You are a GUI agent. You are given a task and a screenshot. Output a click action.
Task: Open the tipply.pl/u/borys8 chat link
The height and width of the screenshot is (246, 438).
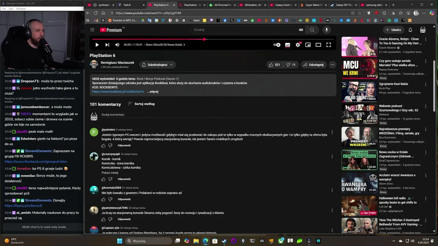(x=23, y=206)
